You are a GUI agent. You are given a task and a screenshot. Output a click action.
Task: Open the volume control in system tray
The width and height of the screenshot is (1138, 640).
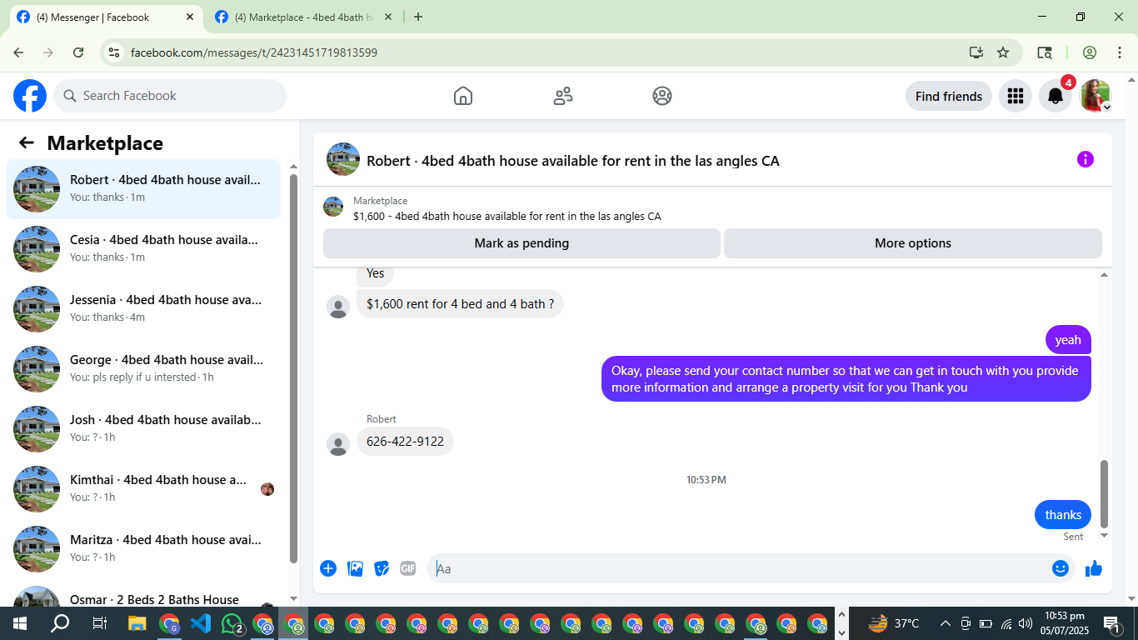(x=1026, y=623)
